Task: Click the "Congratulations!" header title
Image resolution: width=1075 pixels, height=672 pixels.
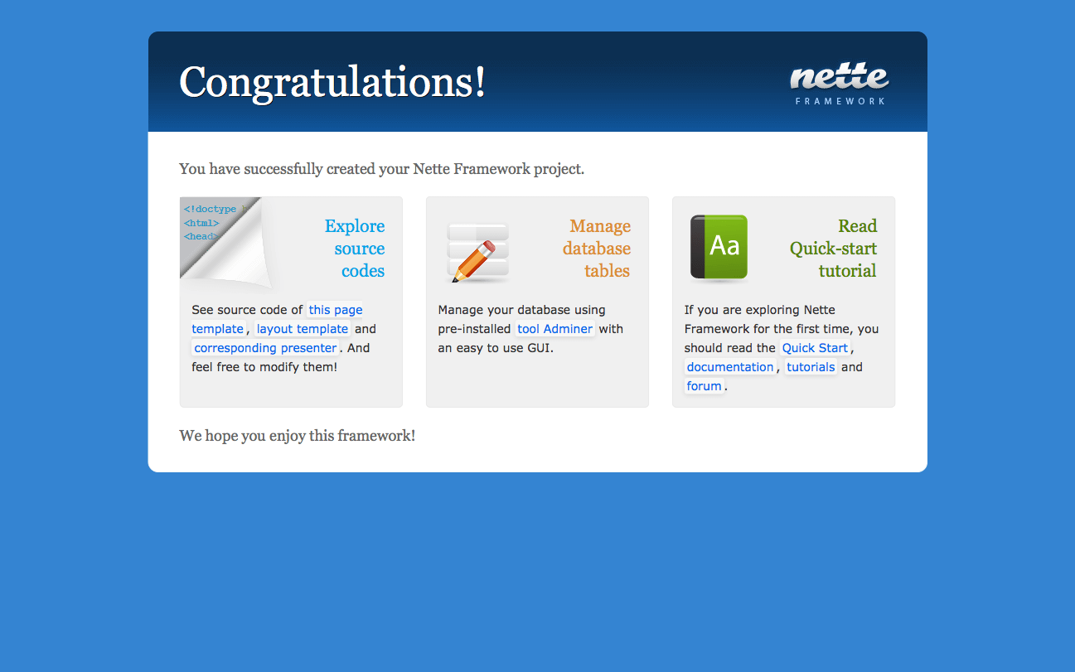Action: coord(332,83)
